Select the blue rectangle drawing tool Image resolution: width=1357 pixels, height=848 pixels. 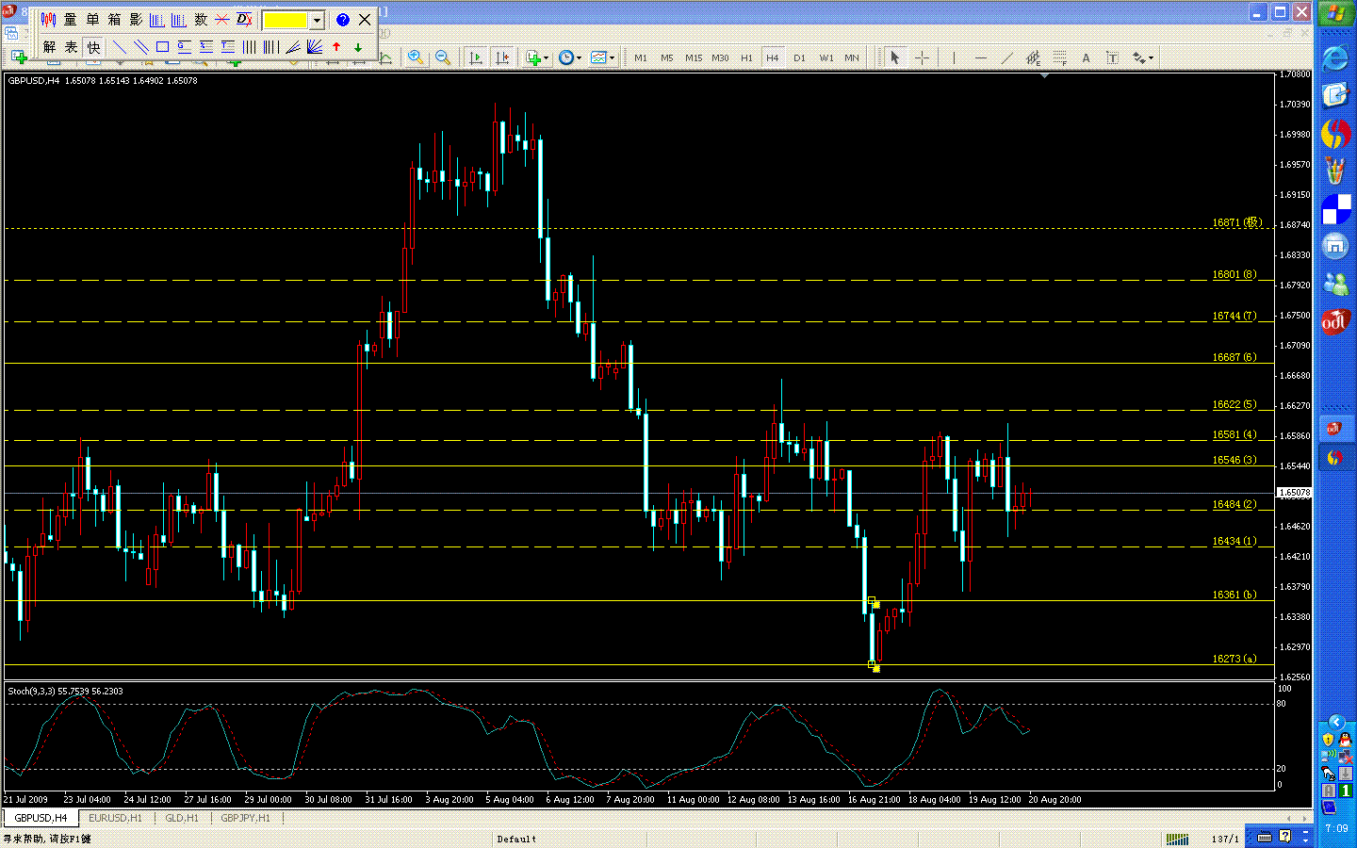[162, 47]
